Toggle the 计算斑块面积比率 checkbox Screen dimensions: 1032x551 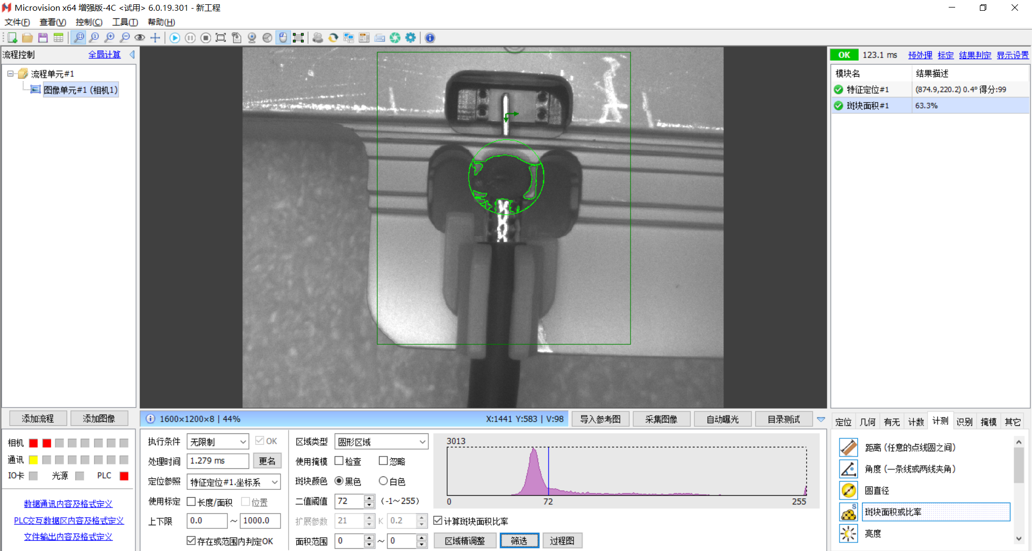point(438,520)
